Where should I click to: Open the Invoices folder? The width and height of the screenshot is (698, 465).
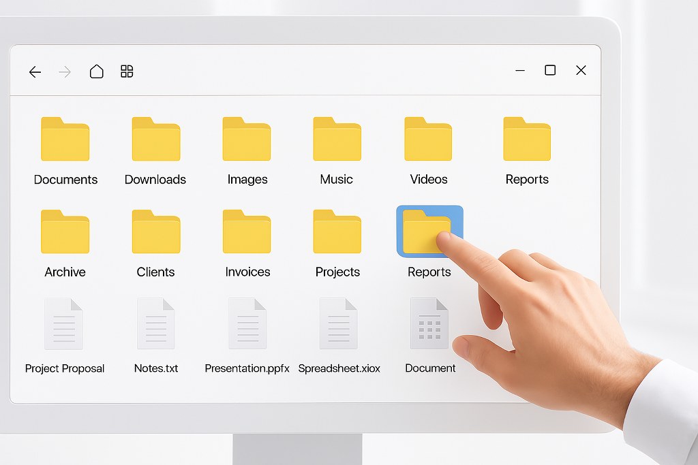point(246,231)
